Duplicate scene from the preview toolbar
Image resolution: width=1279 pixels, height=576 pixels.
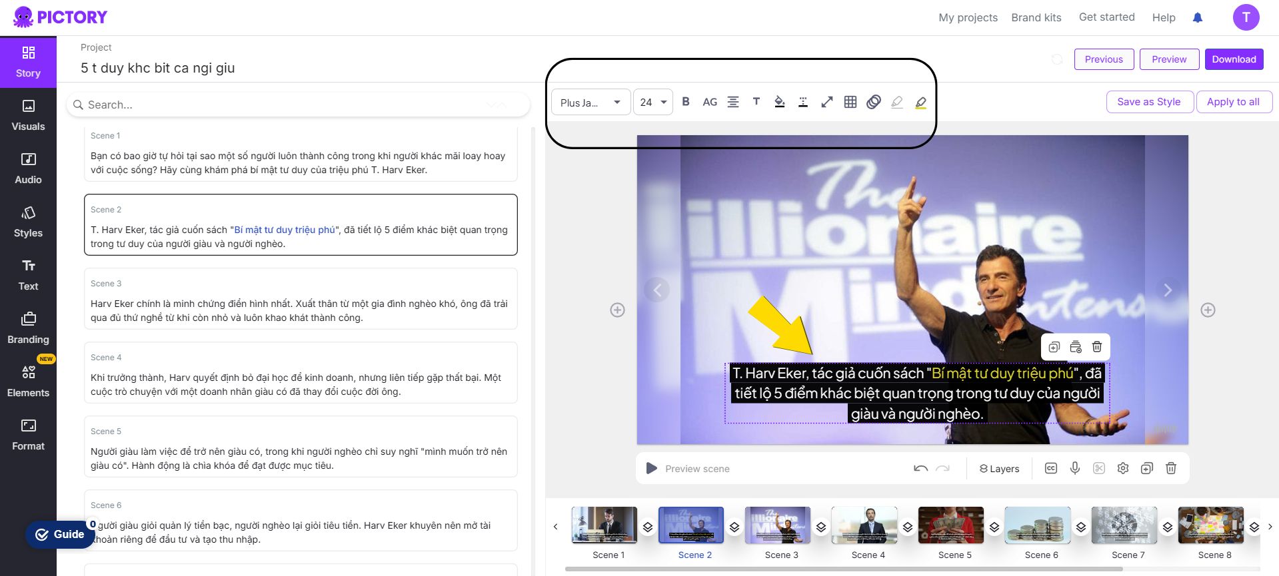click(1147, 468)
